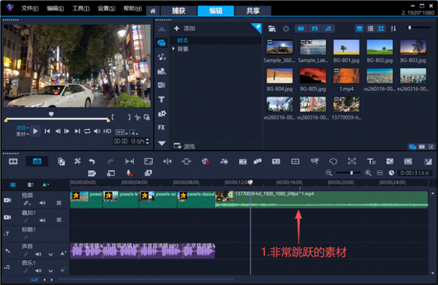Click the preview scrubber handle
This screenshot has height=285, width=438.
point(51,114)
